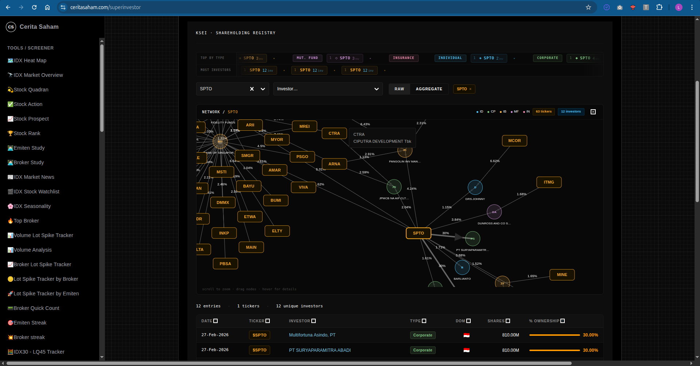The height and width of the screenshot is (366, 700).
Task: Reload the page using the browser refresh icon
Action: [x=34, y=7]
